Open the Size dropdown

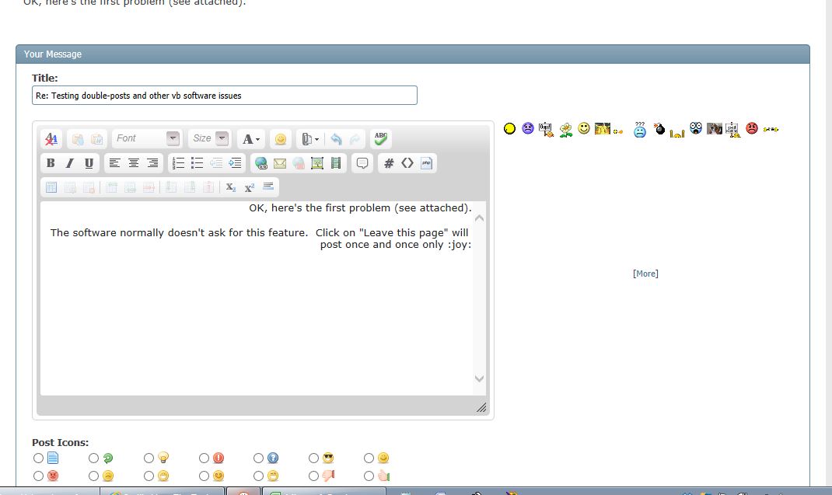211,138
